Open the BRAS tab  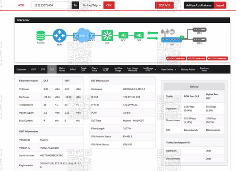click(73, 69)
